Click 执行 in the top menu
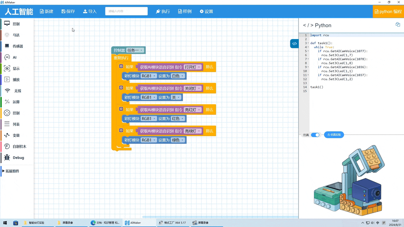This screenshot has width=404, height=227. coord(163,11)
